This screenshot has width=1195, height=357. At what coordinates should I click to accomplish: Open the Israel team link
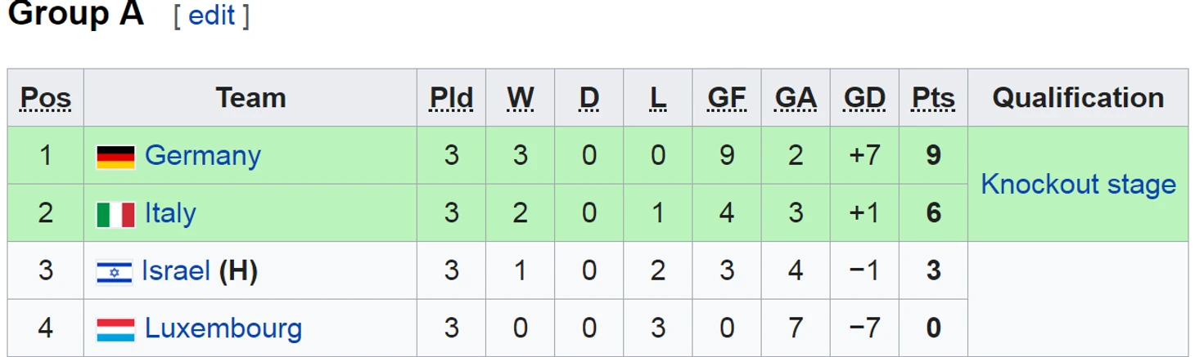[x=176, y=270]
